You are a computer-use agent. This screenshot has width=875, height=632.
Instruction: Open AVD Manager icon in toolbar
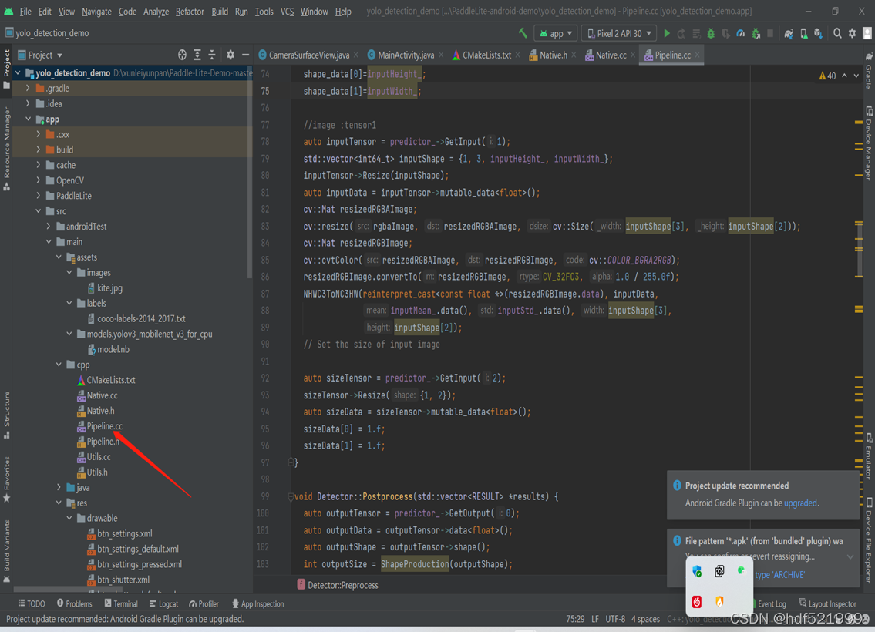click(x=803, y=33)
